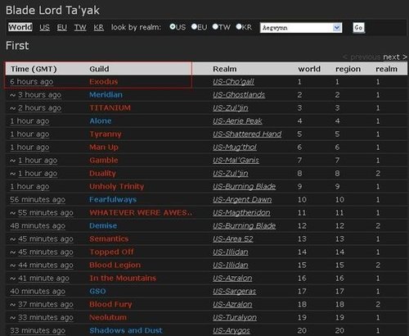
Task: Open the Meridian guild page
Action: click(106, 94)
